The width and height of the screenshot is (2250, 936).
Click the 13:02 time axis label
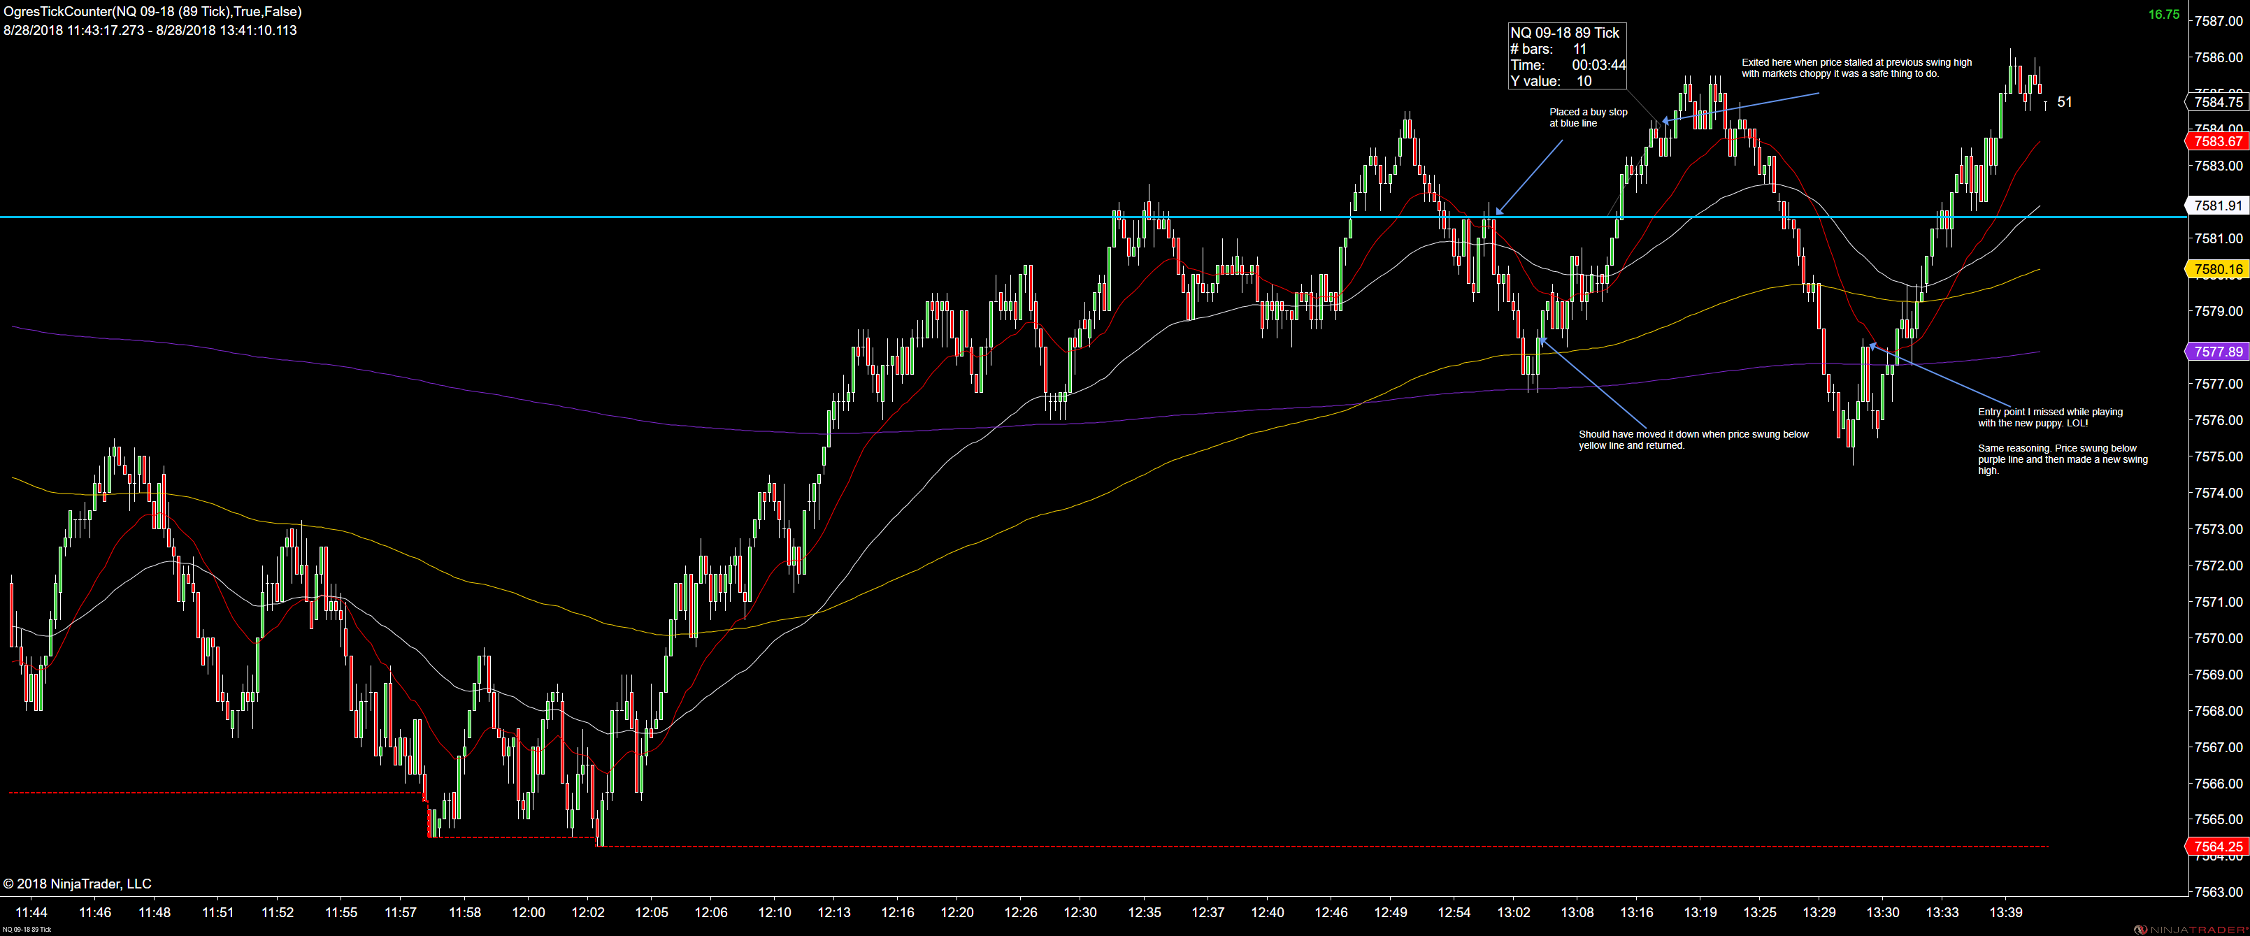click(1514, 912)
